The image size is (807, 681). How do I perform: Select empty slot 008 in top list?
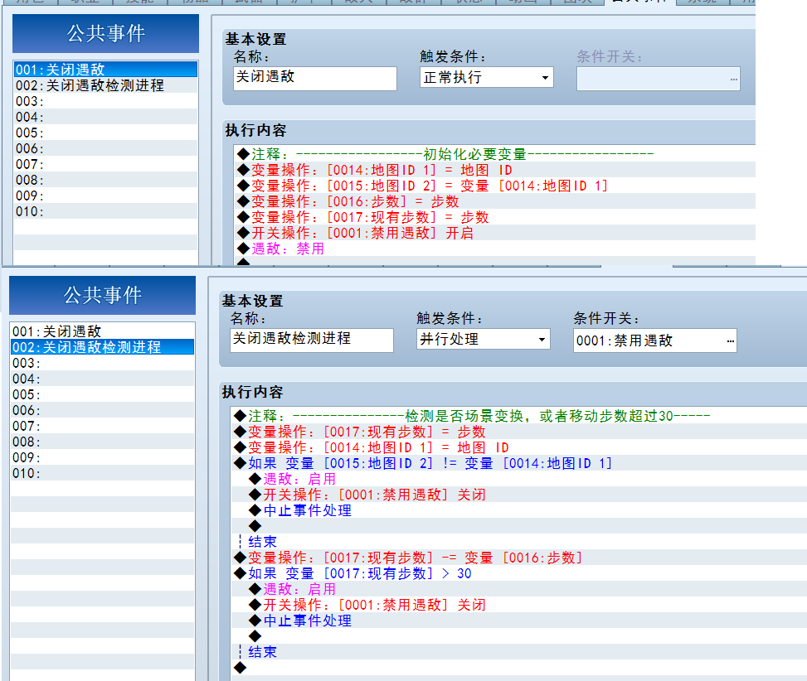click(x=105, y=180)
